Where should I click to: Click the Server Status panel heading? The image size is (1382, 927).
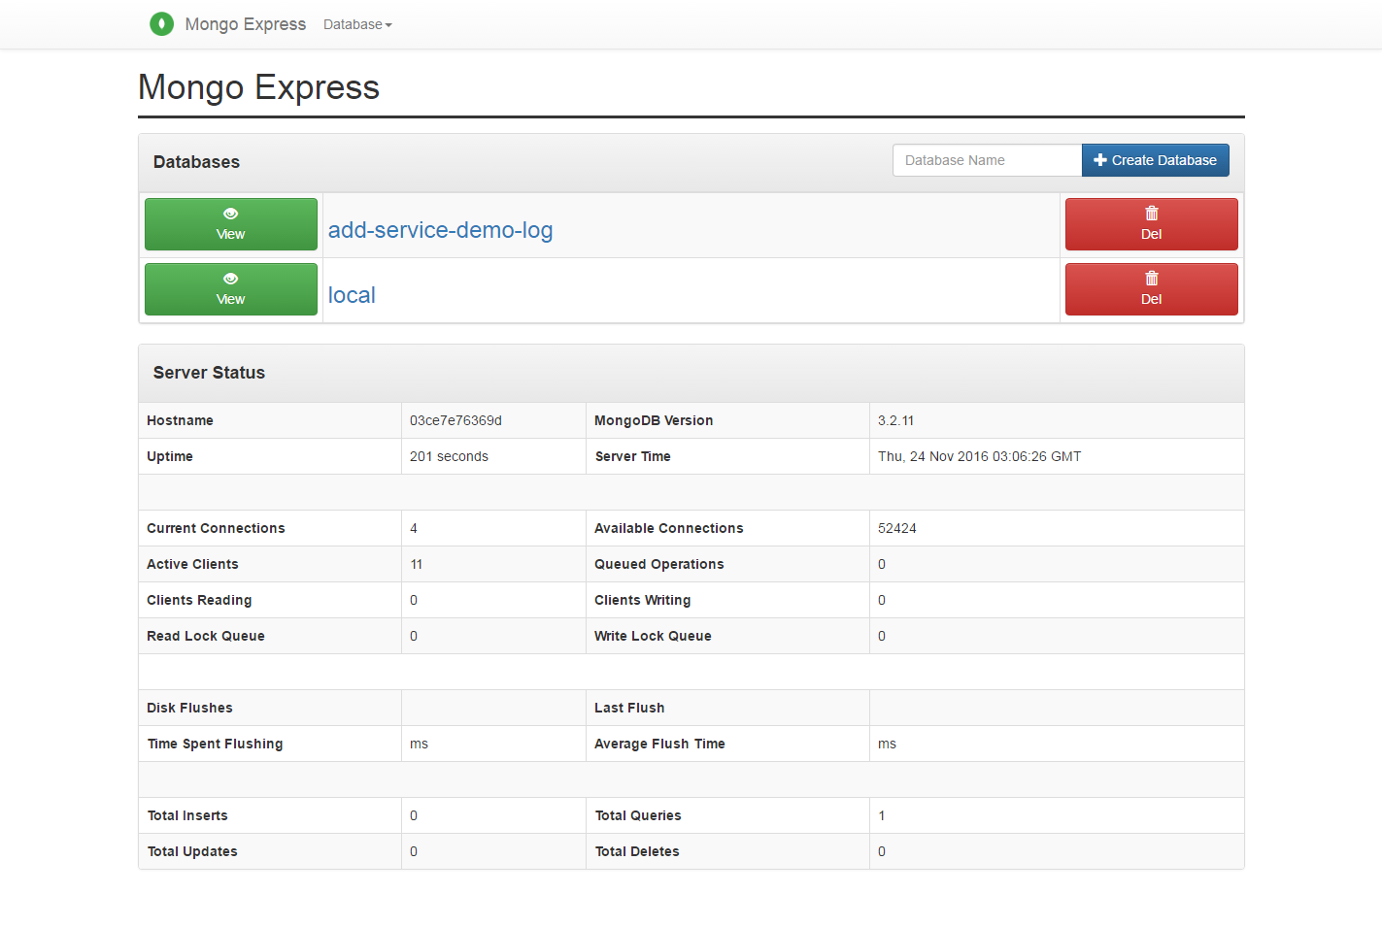(209, 373)
